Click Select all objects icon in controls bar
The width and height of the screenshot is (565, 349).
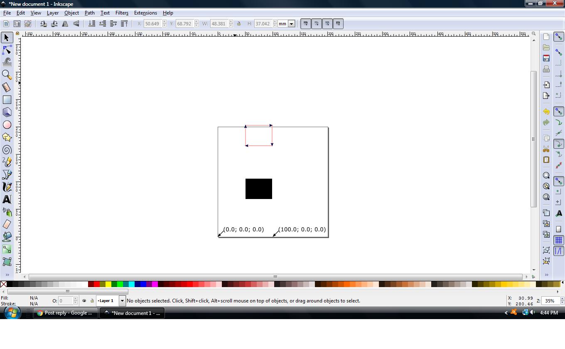(x=6, y=24)
